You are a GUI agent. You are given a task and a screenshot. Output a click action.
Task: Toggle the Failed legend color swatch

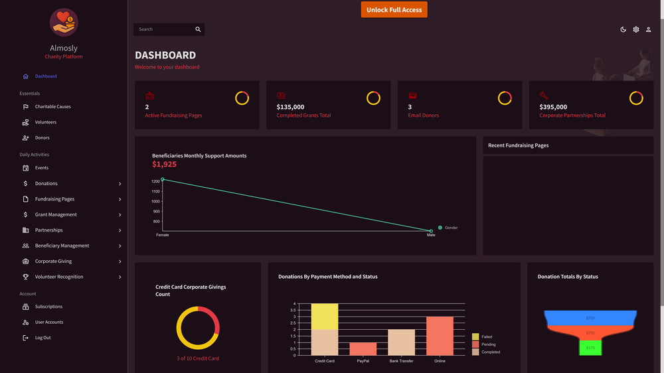click(475, 336)
